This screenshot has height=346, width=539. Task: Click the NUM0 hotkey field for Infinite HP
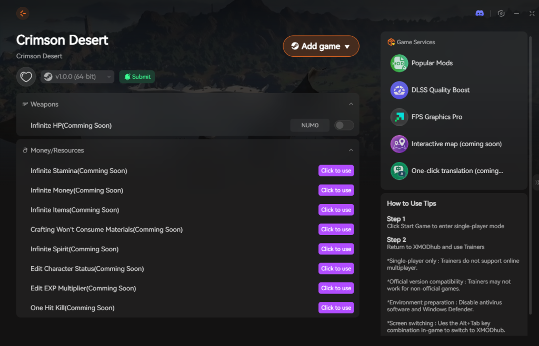(x=310, y=125)
